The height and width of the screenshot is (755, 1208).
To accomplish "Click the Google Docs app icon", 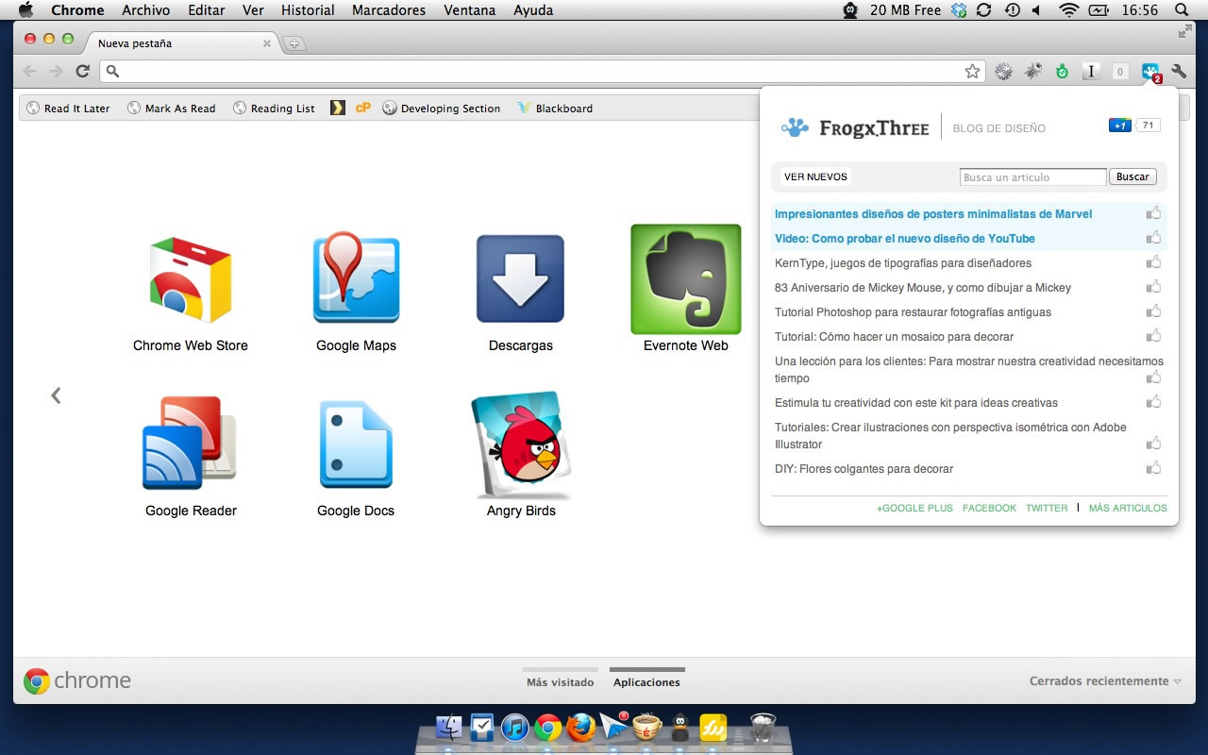I will click(x=355, y=445).
